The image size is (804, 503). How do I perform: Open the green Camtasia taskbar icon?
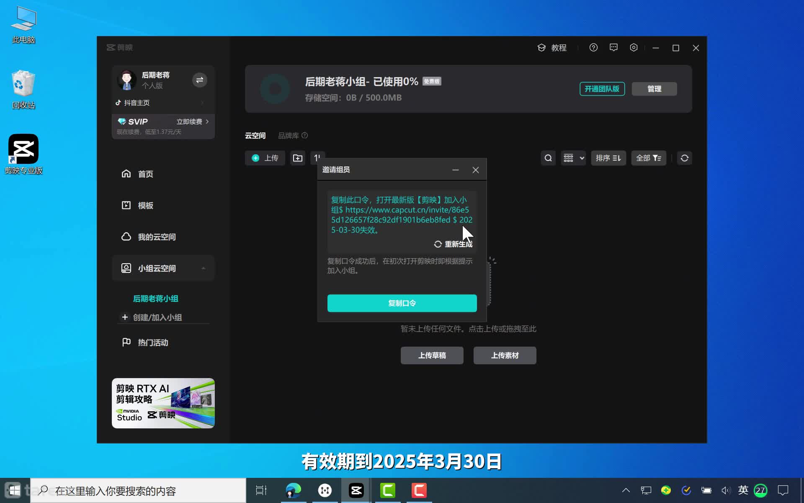[x=388, y=490]
